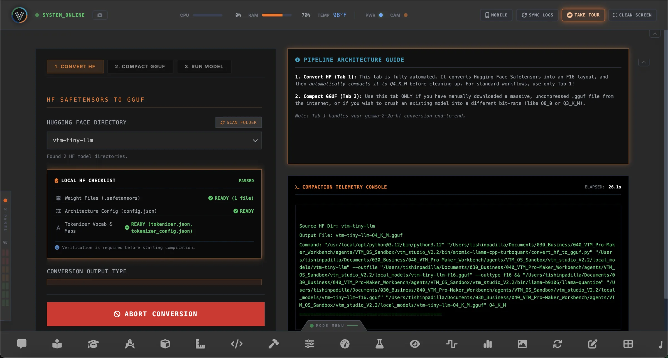The image size is (668, 358).
Task: Open the Hugging Face directory dropdown
Action: pyautogui.click(x=154, y=141)
